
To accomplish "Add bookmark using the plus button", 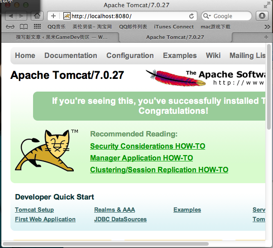I will (x=53, y=16).
